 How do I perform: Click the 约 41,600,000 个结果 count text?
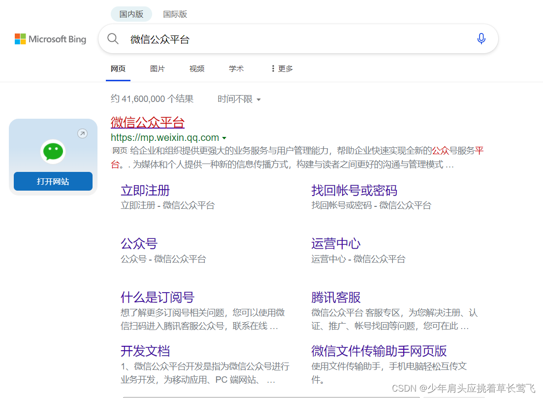coord(152,99)
